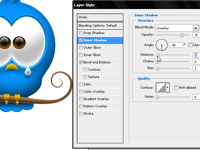
Task: Enable the Drop Shadow checkbox
Action: pyautogui.click(x=81, y=33)
